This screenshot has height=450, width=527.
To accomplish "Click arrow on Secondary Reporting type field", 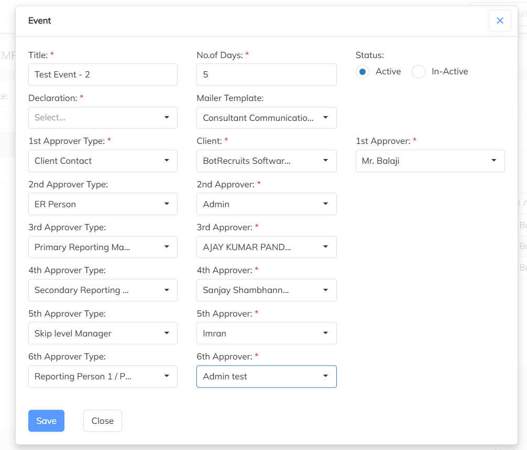I will (x=167, y=290).
